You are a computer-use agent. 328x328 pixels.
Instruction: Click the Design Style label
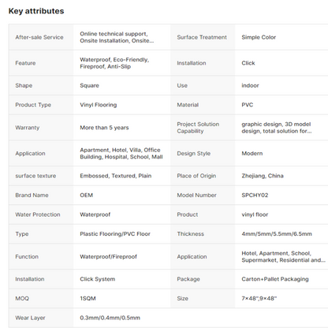pyautogui.click(x=194, y=153)
